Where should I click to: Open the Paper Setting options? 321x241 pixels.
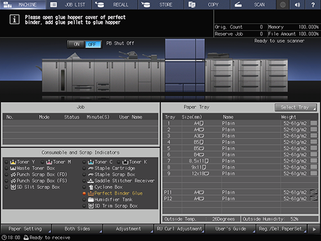(x=25, y=229)
